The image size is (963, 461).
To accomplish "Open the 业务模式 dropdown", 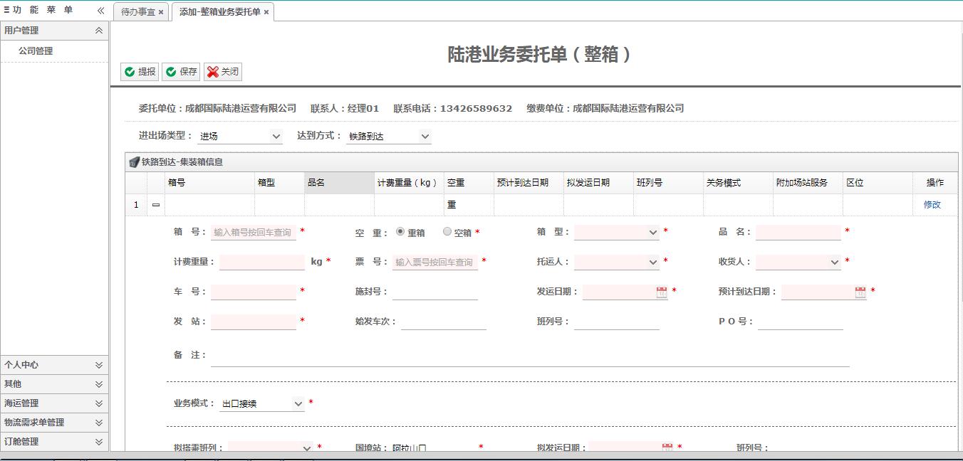I will [298, 404].
